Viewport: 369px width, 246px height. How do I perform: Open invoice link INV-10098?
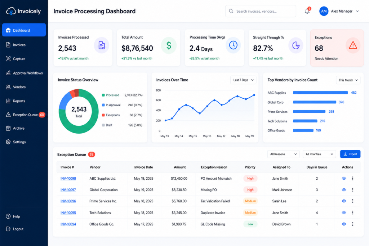68,179
